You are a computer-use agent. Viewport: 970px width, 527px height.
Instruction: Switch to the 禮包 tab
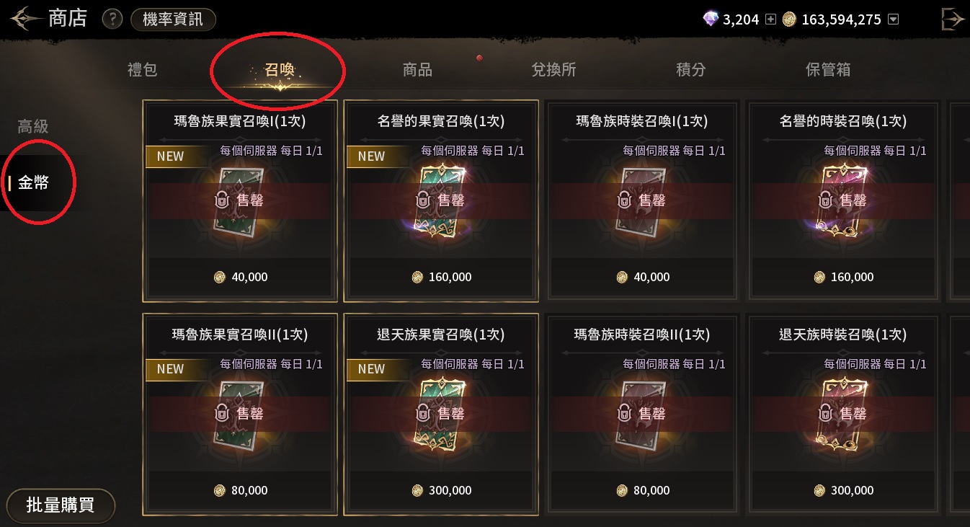point(142,70)
